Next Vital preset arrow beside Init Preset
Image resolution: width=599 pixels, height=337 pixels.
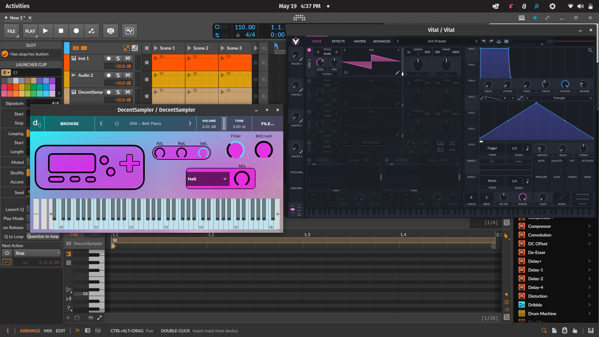tap(476, 41)
